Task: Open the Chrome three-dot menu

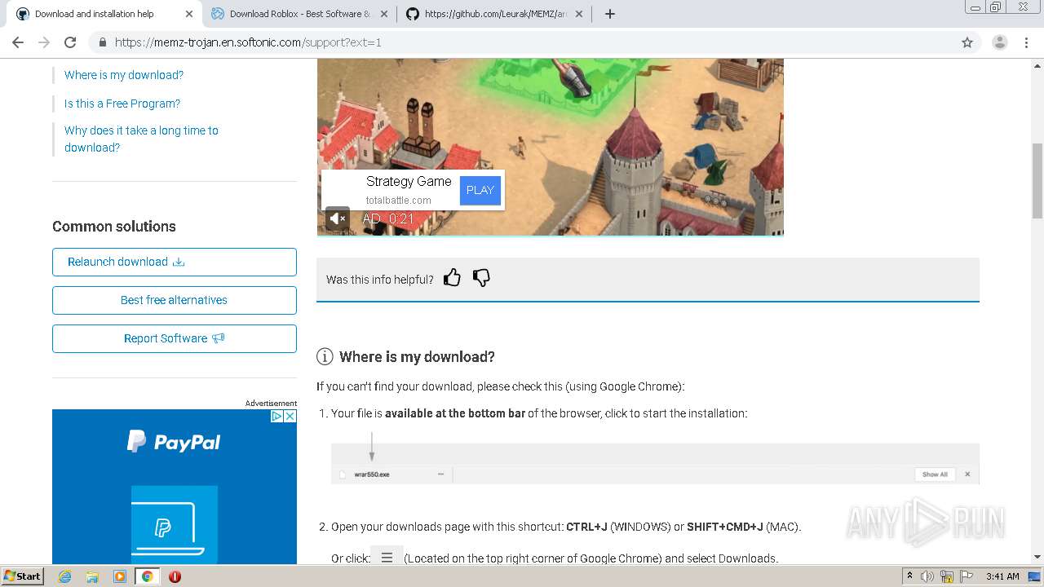Action: 1027,42
